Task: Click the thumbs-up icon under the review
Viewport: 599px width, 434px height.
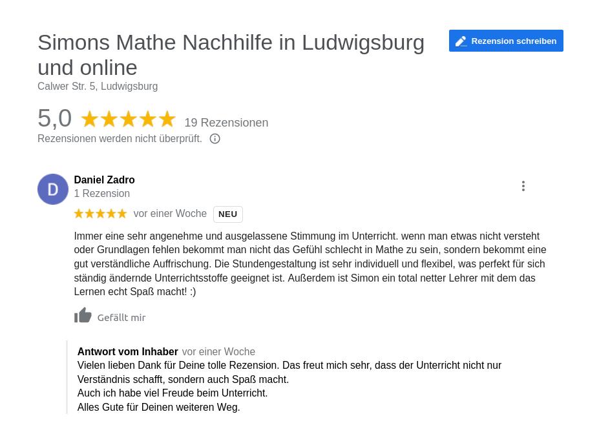Action: pyautogui.click(x=83, y=315)
